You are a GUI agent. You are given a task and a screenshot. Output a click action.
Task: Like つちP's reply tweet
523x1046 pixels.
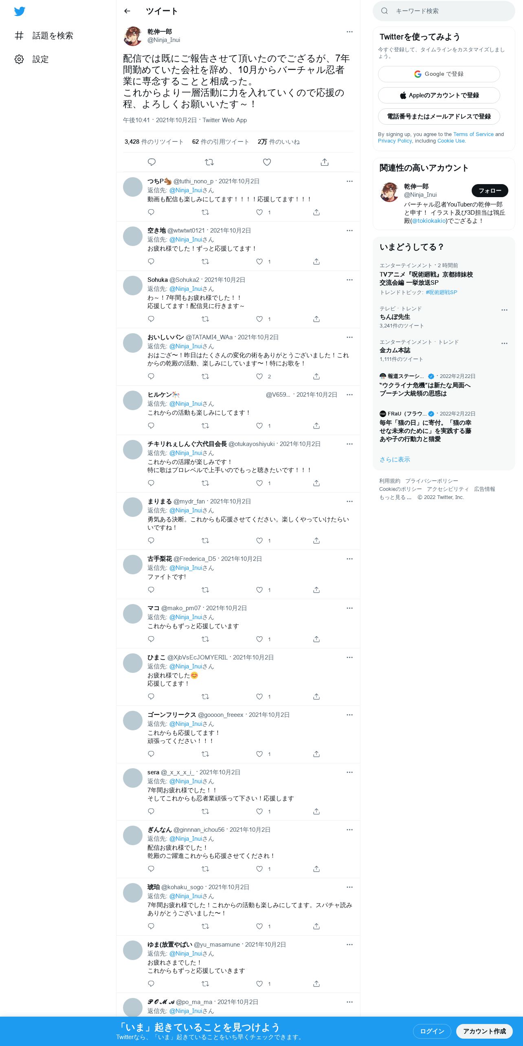point(259,212)
